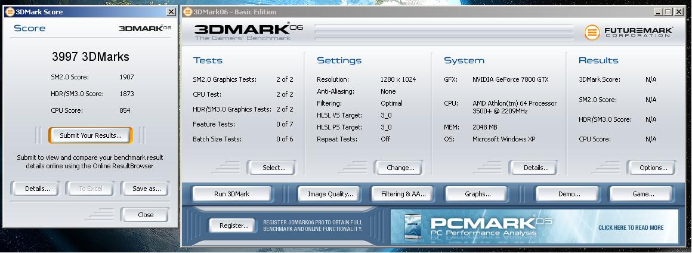Click the Resolution value 1280 x 1024
The image size is (692, 253).
[398, 80]
